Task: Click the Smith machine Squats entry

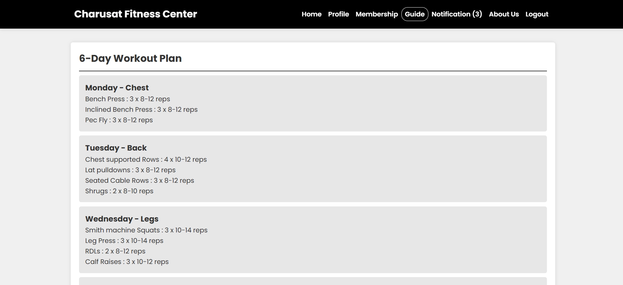Action: (x=146, y=230)
